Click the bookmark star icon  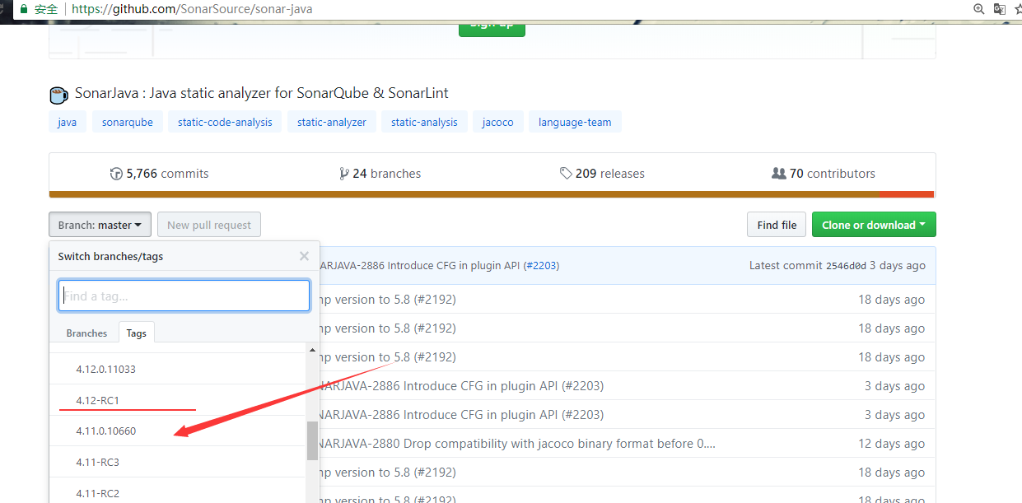coord(1019,9)
